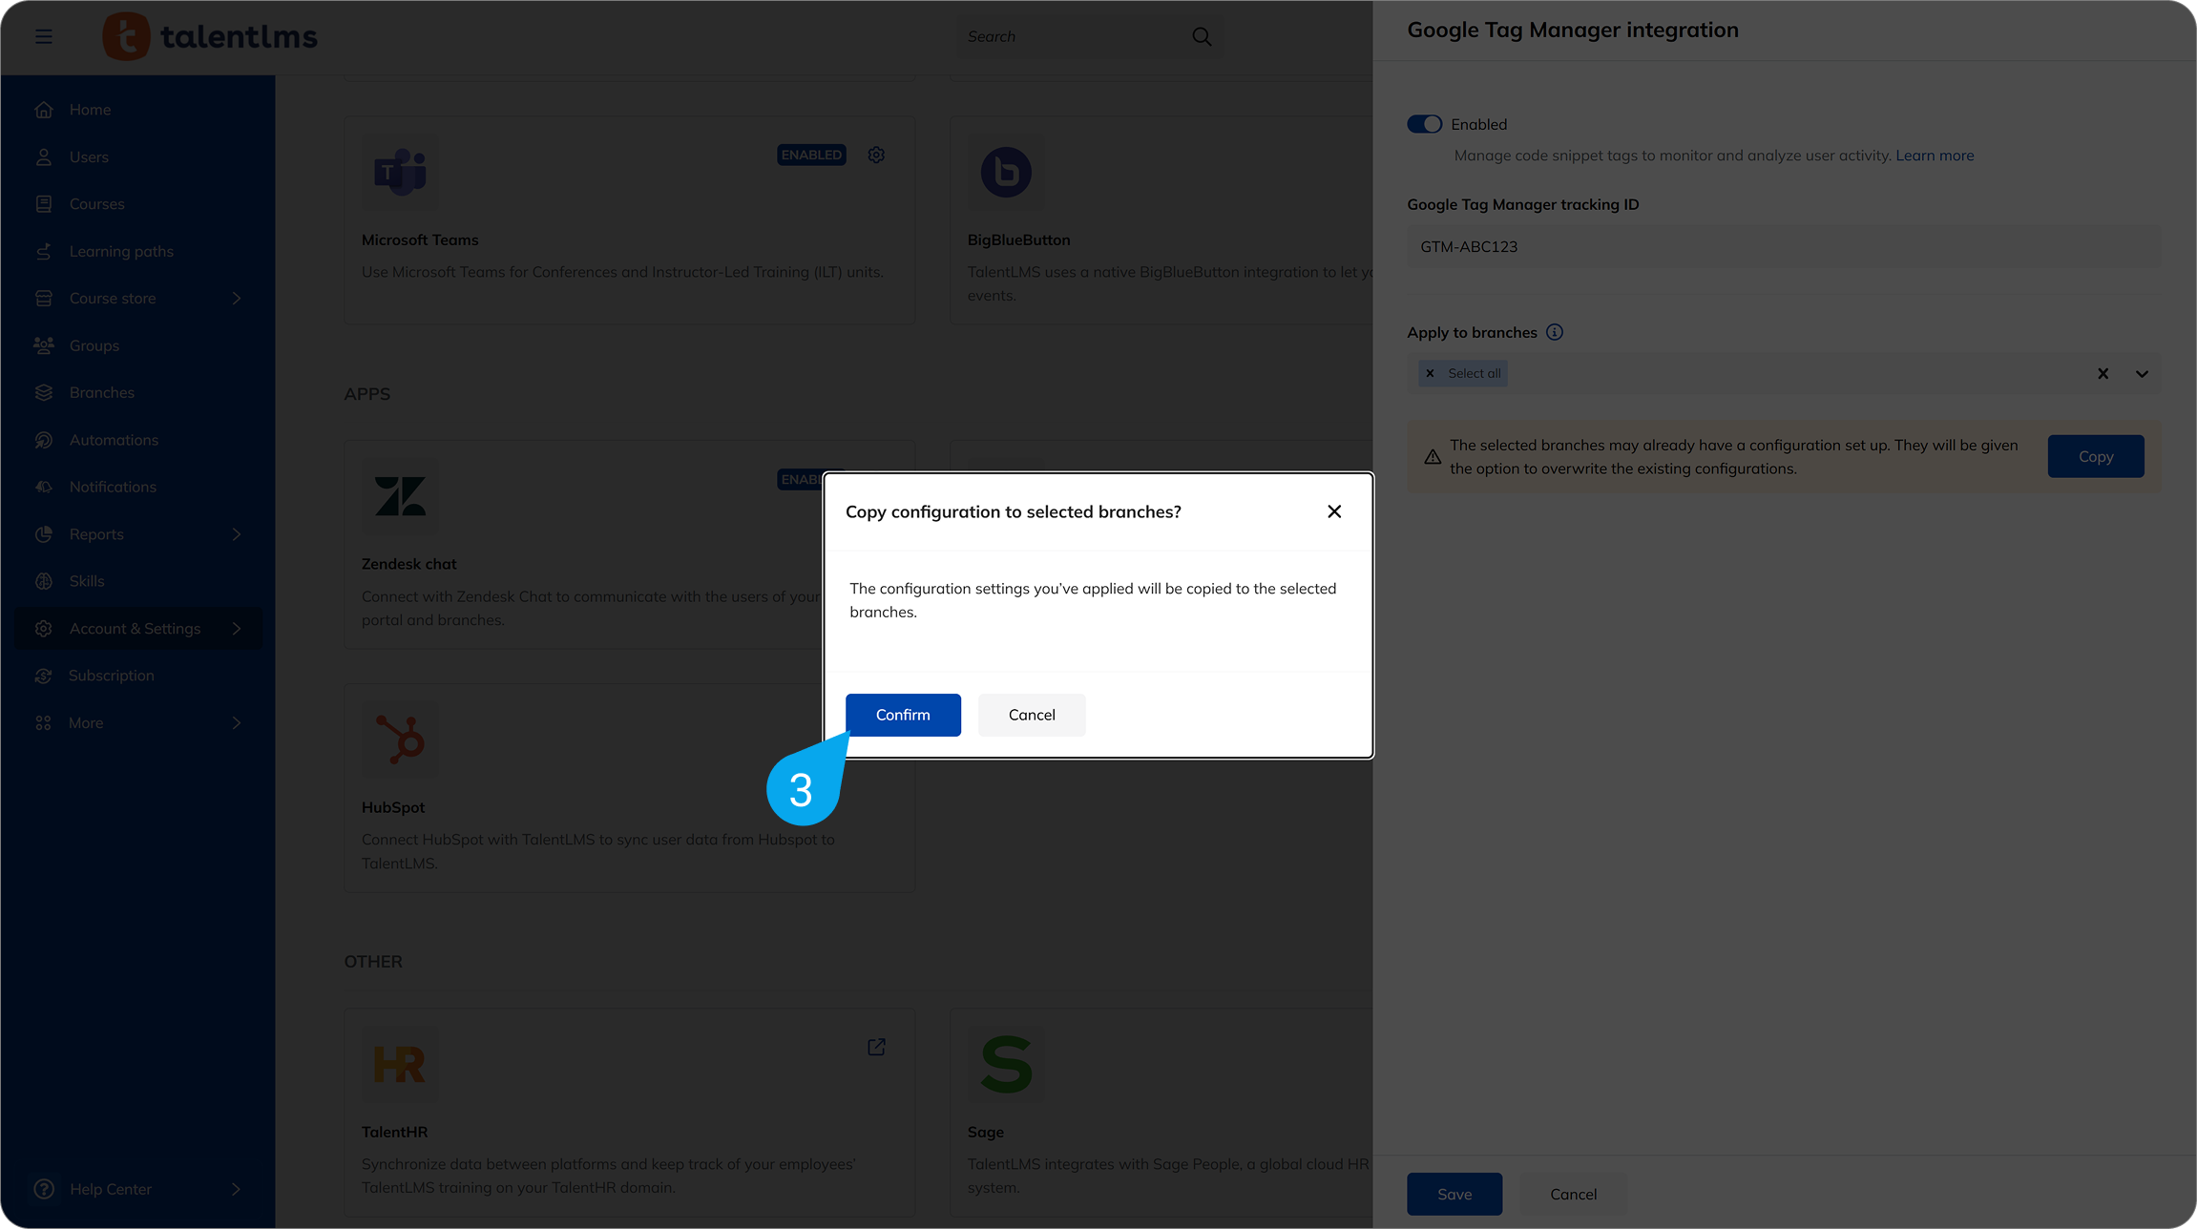Open Microsoft Teams settings gear icon
Screen dimensions: 2197x1229
(876, 155)
